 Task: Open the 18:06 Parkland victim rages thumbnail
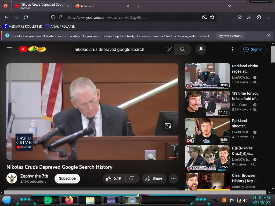pos(207,76)
